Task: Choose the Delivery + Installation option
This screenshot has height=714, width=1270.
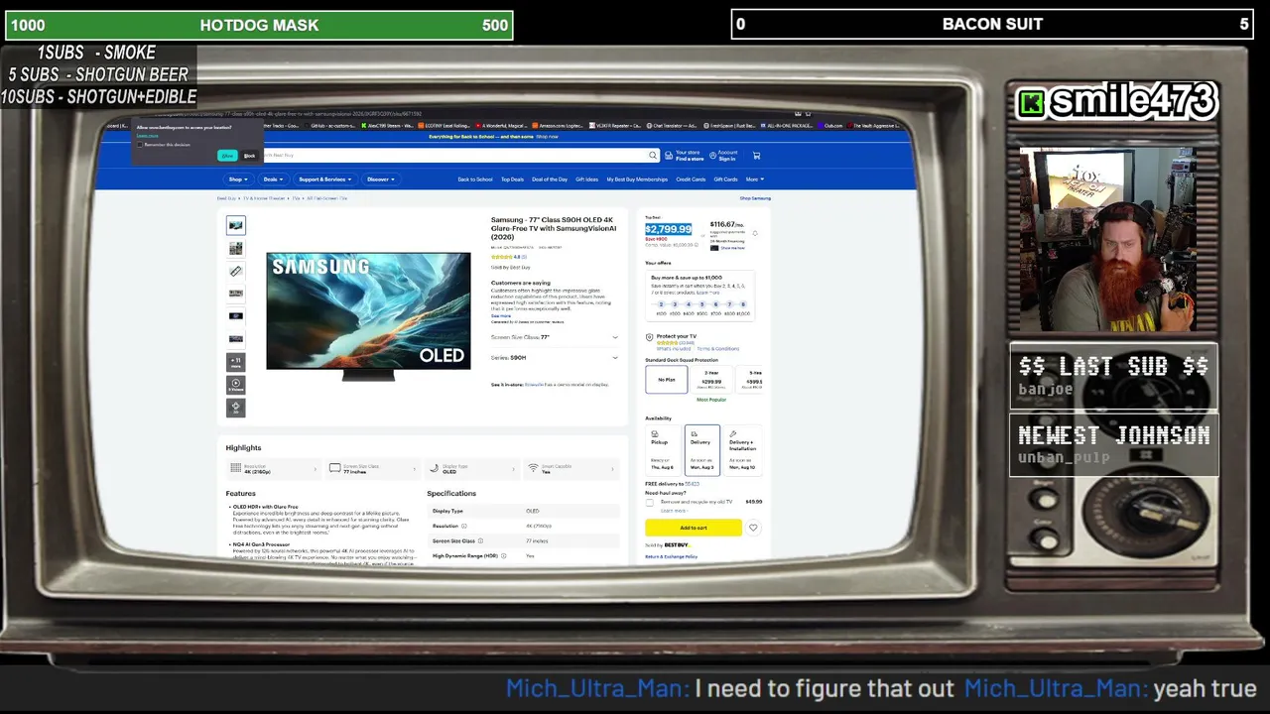Action: (742, 449)
